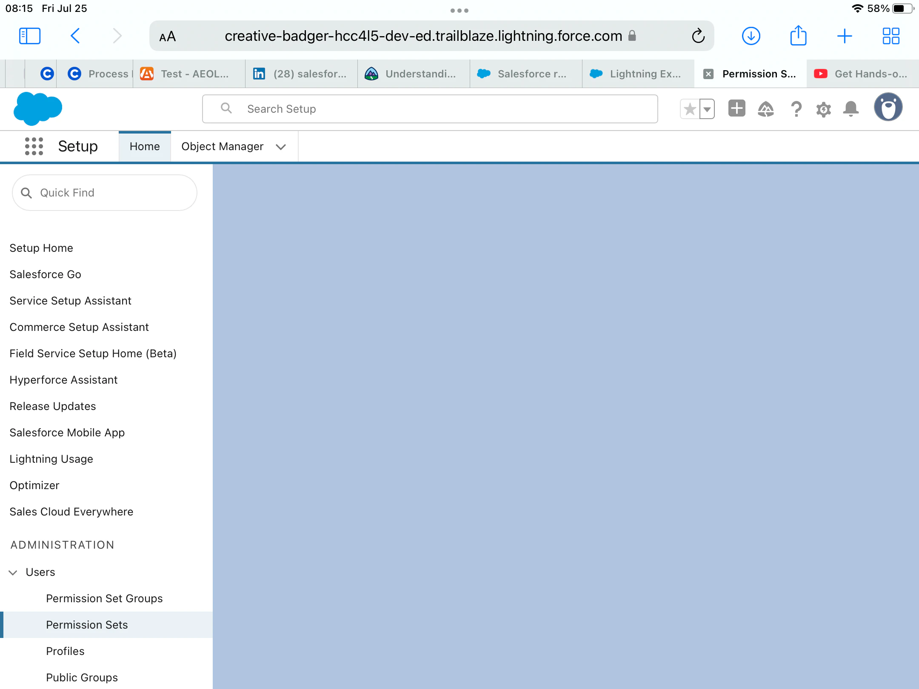Switch to the Salesforce r... browser tab
The height and width of the screenshot is (689, 919).
(526, 74)
